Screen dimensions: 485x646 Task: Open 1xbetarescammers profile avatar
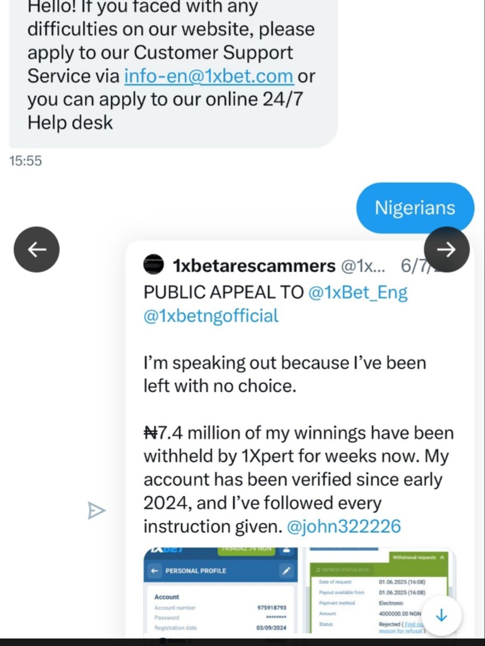tap(154, 266)
